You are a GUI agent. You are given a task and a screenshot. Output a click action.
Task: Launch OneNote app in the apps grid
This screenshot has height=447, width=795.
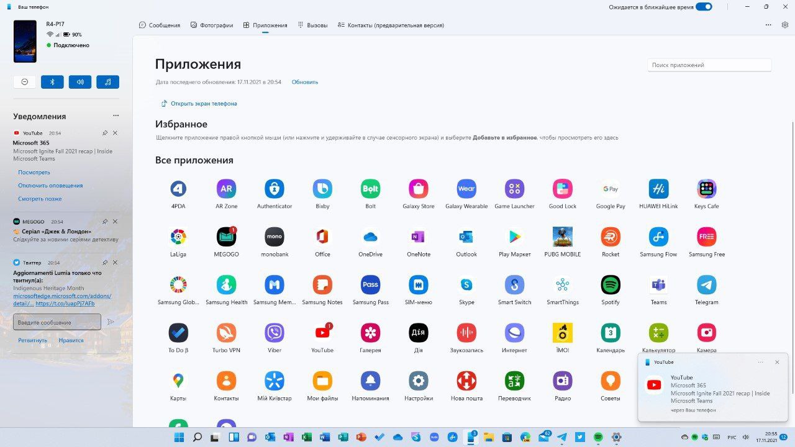coord(419,237)
